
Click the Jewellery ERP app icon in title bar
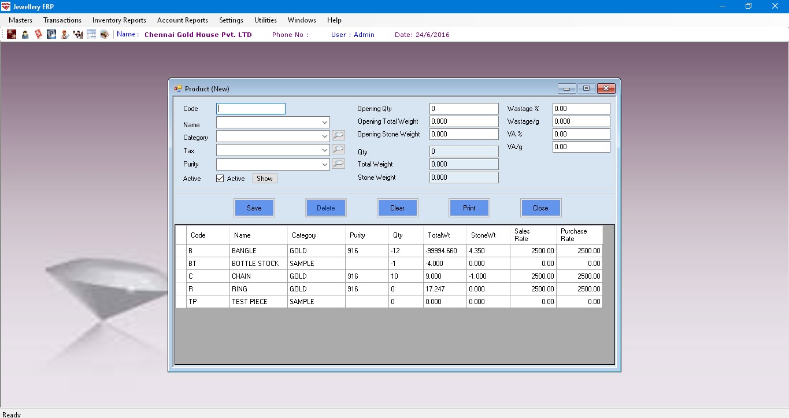click(6, 6)
